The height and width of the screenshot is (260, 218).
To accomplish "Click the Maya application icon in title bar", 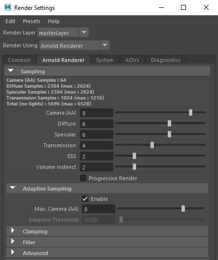I will 7,7.
